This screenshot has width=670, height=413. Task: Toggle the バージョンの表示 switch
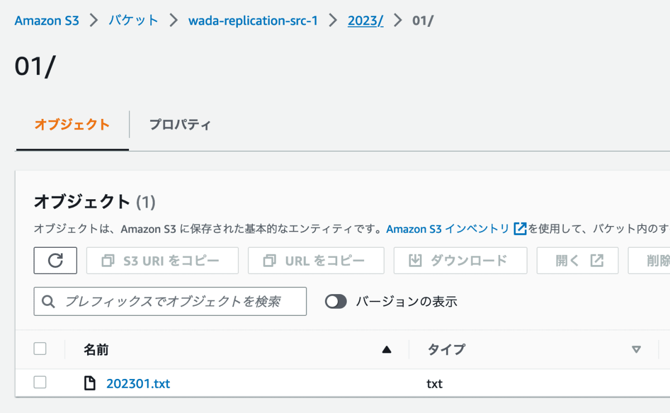click(336, 302)
